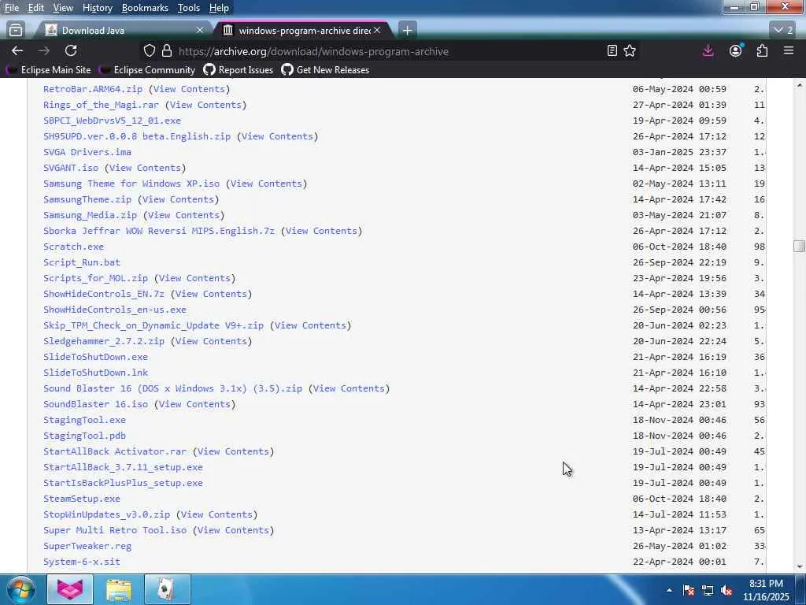The image size is (806, 605).
Task: Click the browser Back arrow
Action: click(17, 50)
